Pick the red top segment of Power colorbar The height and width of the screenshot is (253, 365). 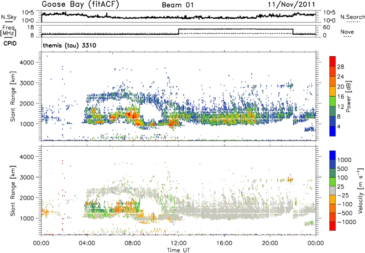(x=333, y=61)
